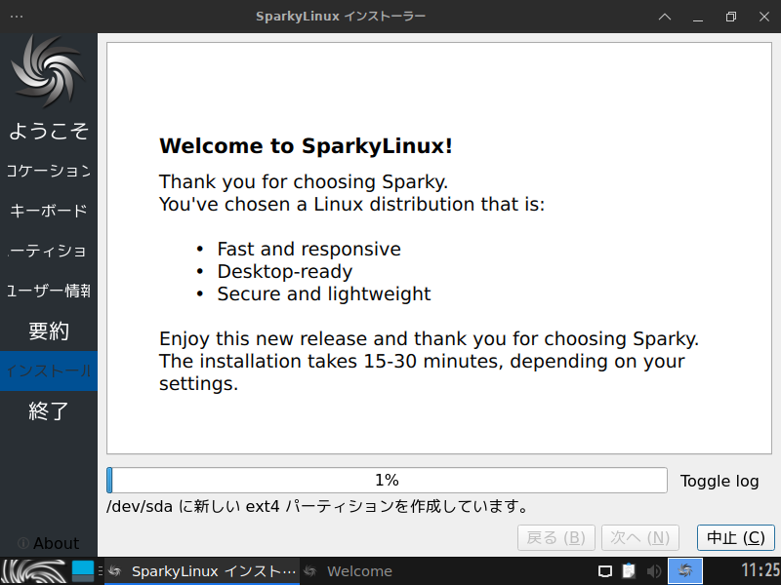Image resolution: width=781 pixels, height=585 pixels.
Task: Switch to Welcome taskbar window
Action: (x=349, y=571)
